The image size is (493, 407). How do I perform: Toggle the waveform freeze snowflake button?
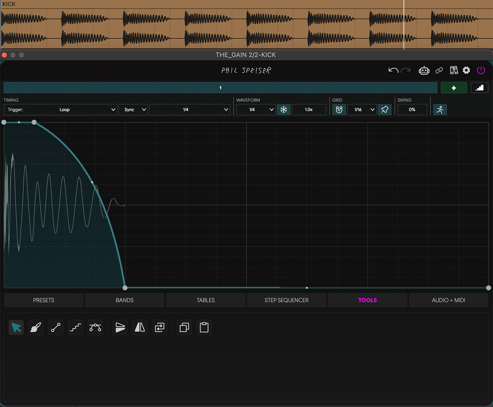coord(283,110)
